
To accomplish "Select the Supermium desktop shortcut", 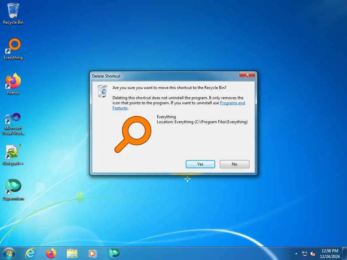I will point(13,190).
